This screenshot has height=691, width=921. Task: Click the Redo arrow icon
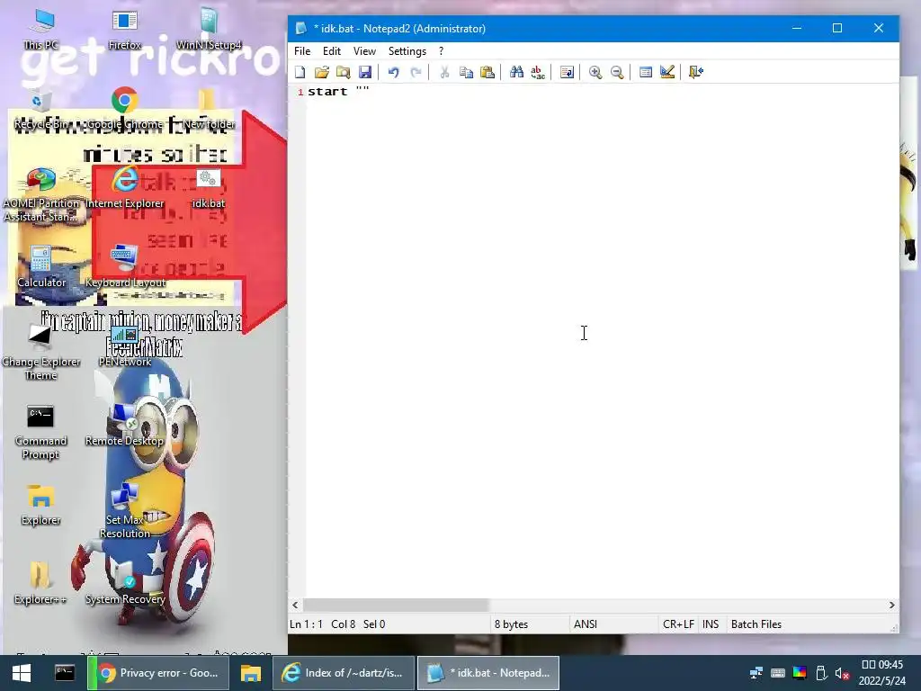click(416, 72)
